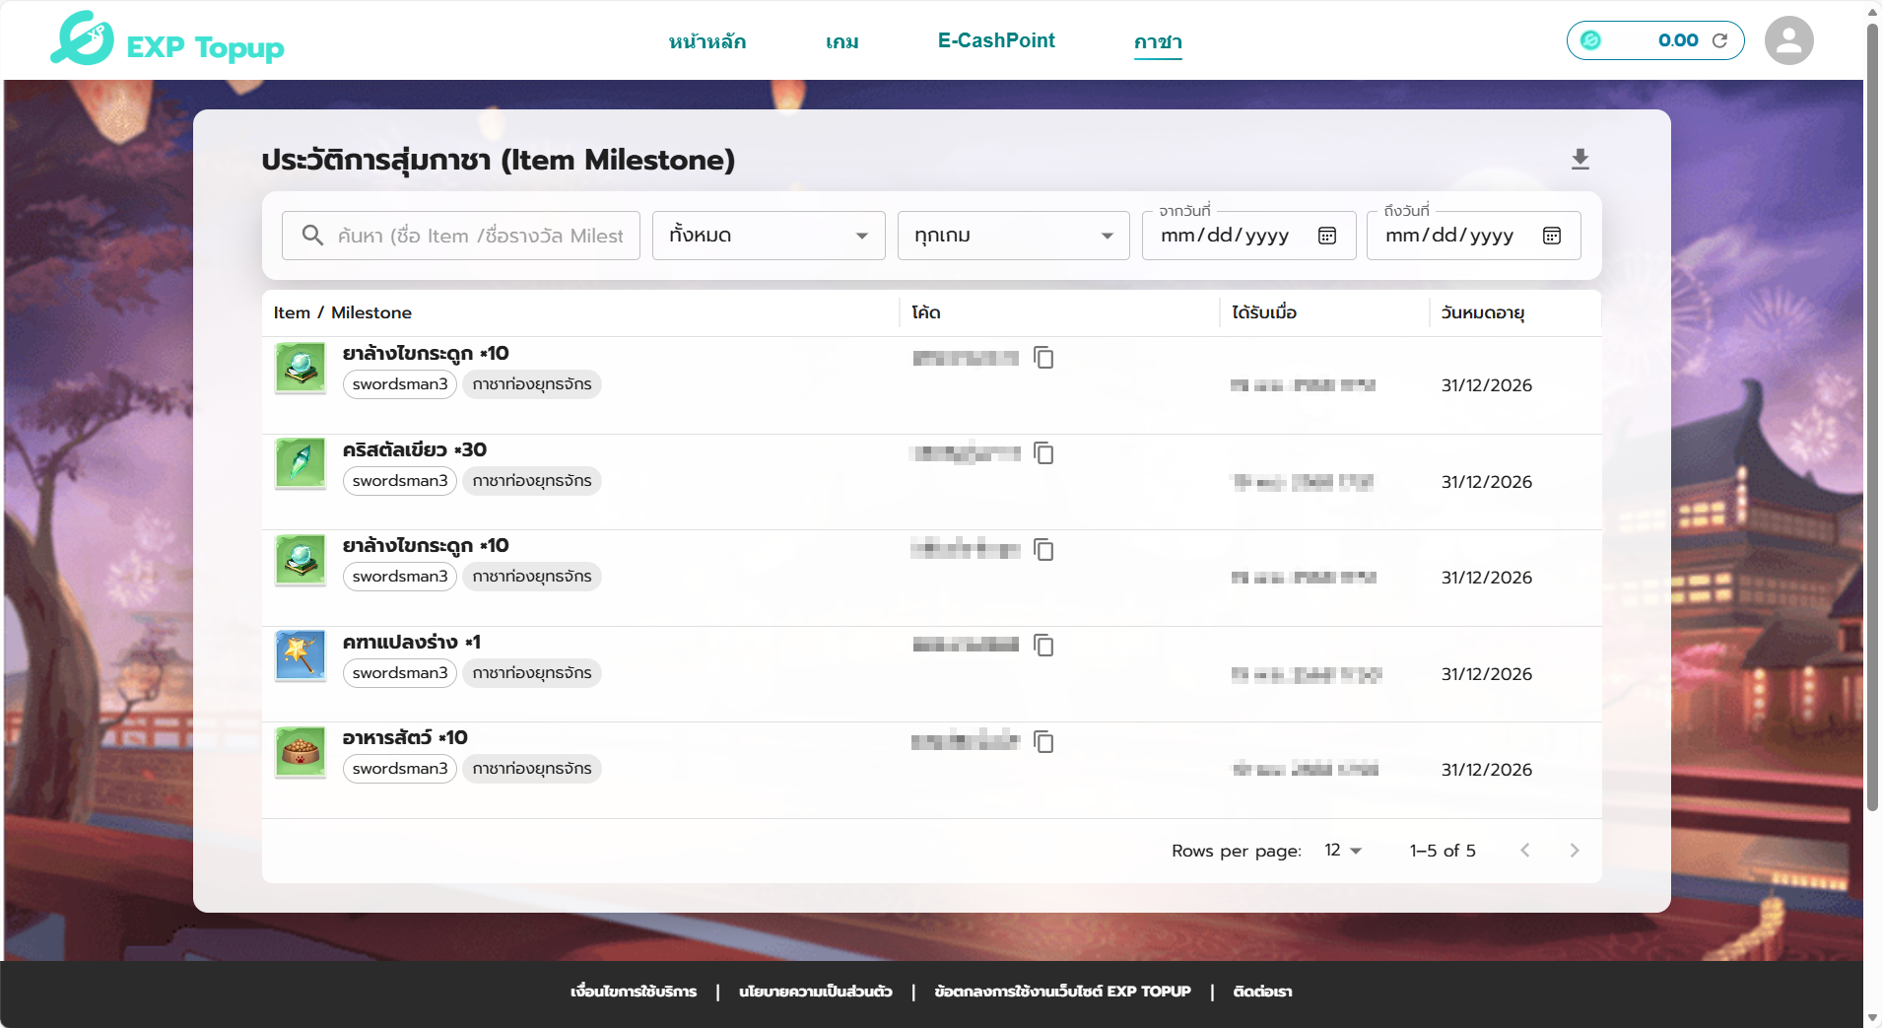Open the ถึงวันที่ calendar picker

(1552, 236)
